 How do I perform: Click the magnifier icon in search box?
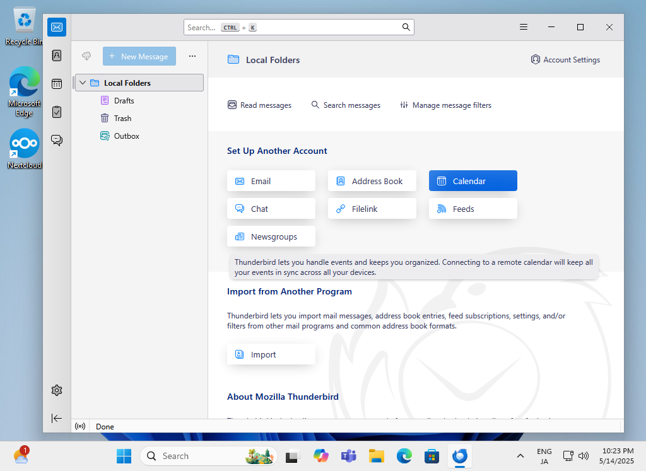(406, 27)
